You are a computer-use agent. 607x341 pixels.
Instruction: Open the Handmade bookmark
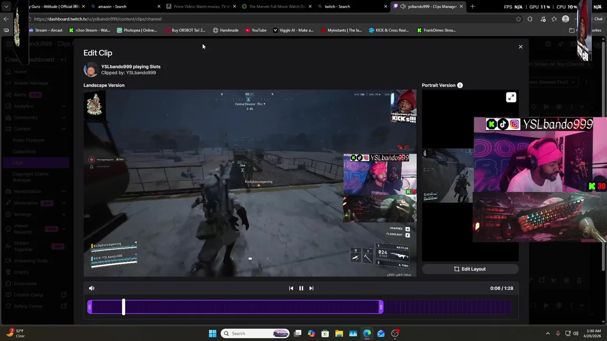[226, 30]
